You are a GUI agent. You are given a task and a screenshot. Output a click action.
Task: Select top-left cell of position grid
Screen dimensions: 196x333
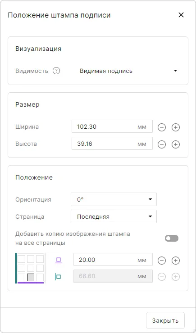(x=21, y=259)
